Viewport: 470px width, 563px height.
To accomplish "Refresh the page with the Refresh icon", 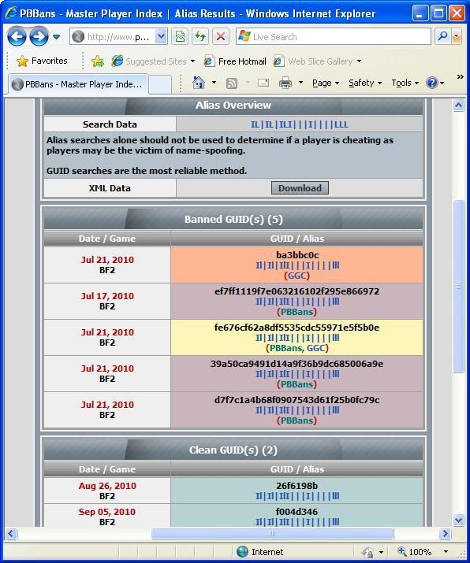I will click(x=200, y=37).
